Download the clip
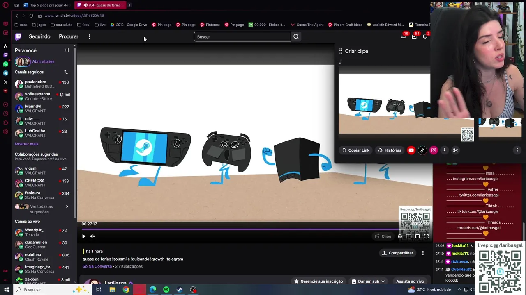The height and width of the screenshot is (295, 526). 444,150
